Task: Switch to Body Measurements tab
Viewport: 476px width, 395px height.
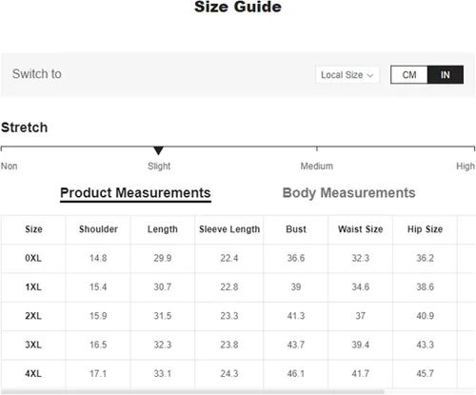Action: pos(348,193)
